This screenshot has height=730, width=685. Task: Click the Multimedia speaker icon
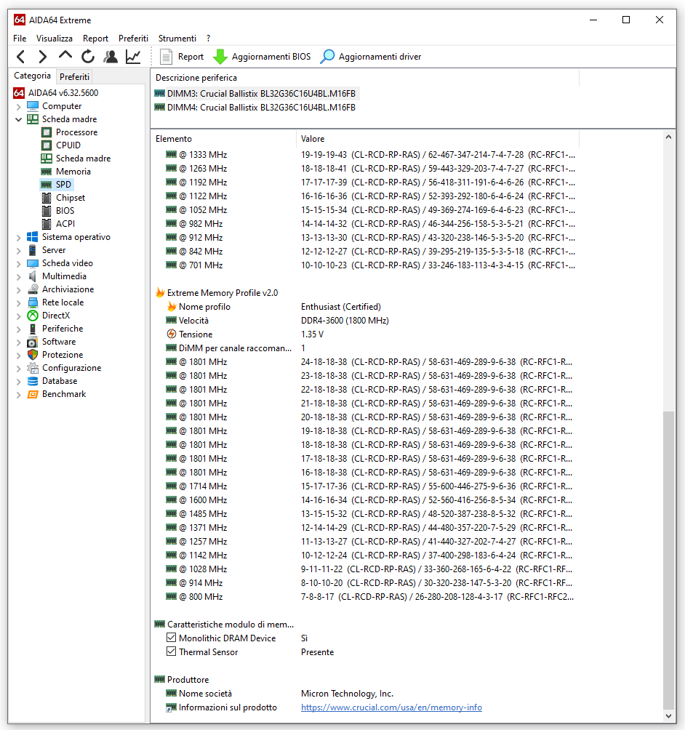point(33,276)
